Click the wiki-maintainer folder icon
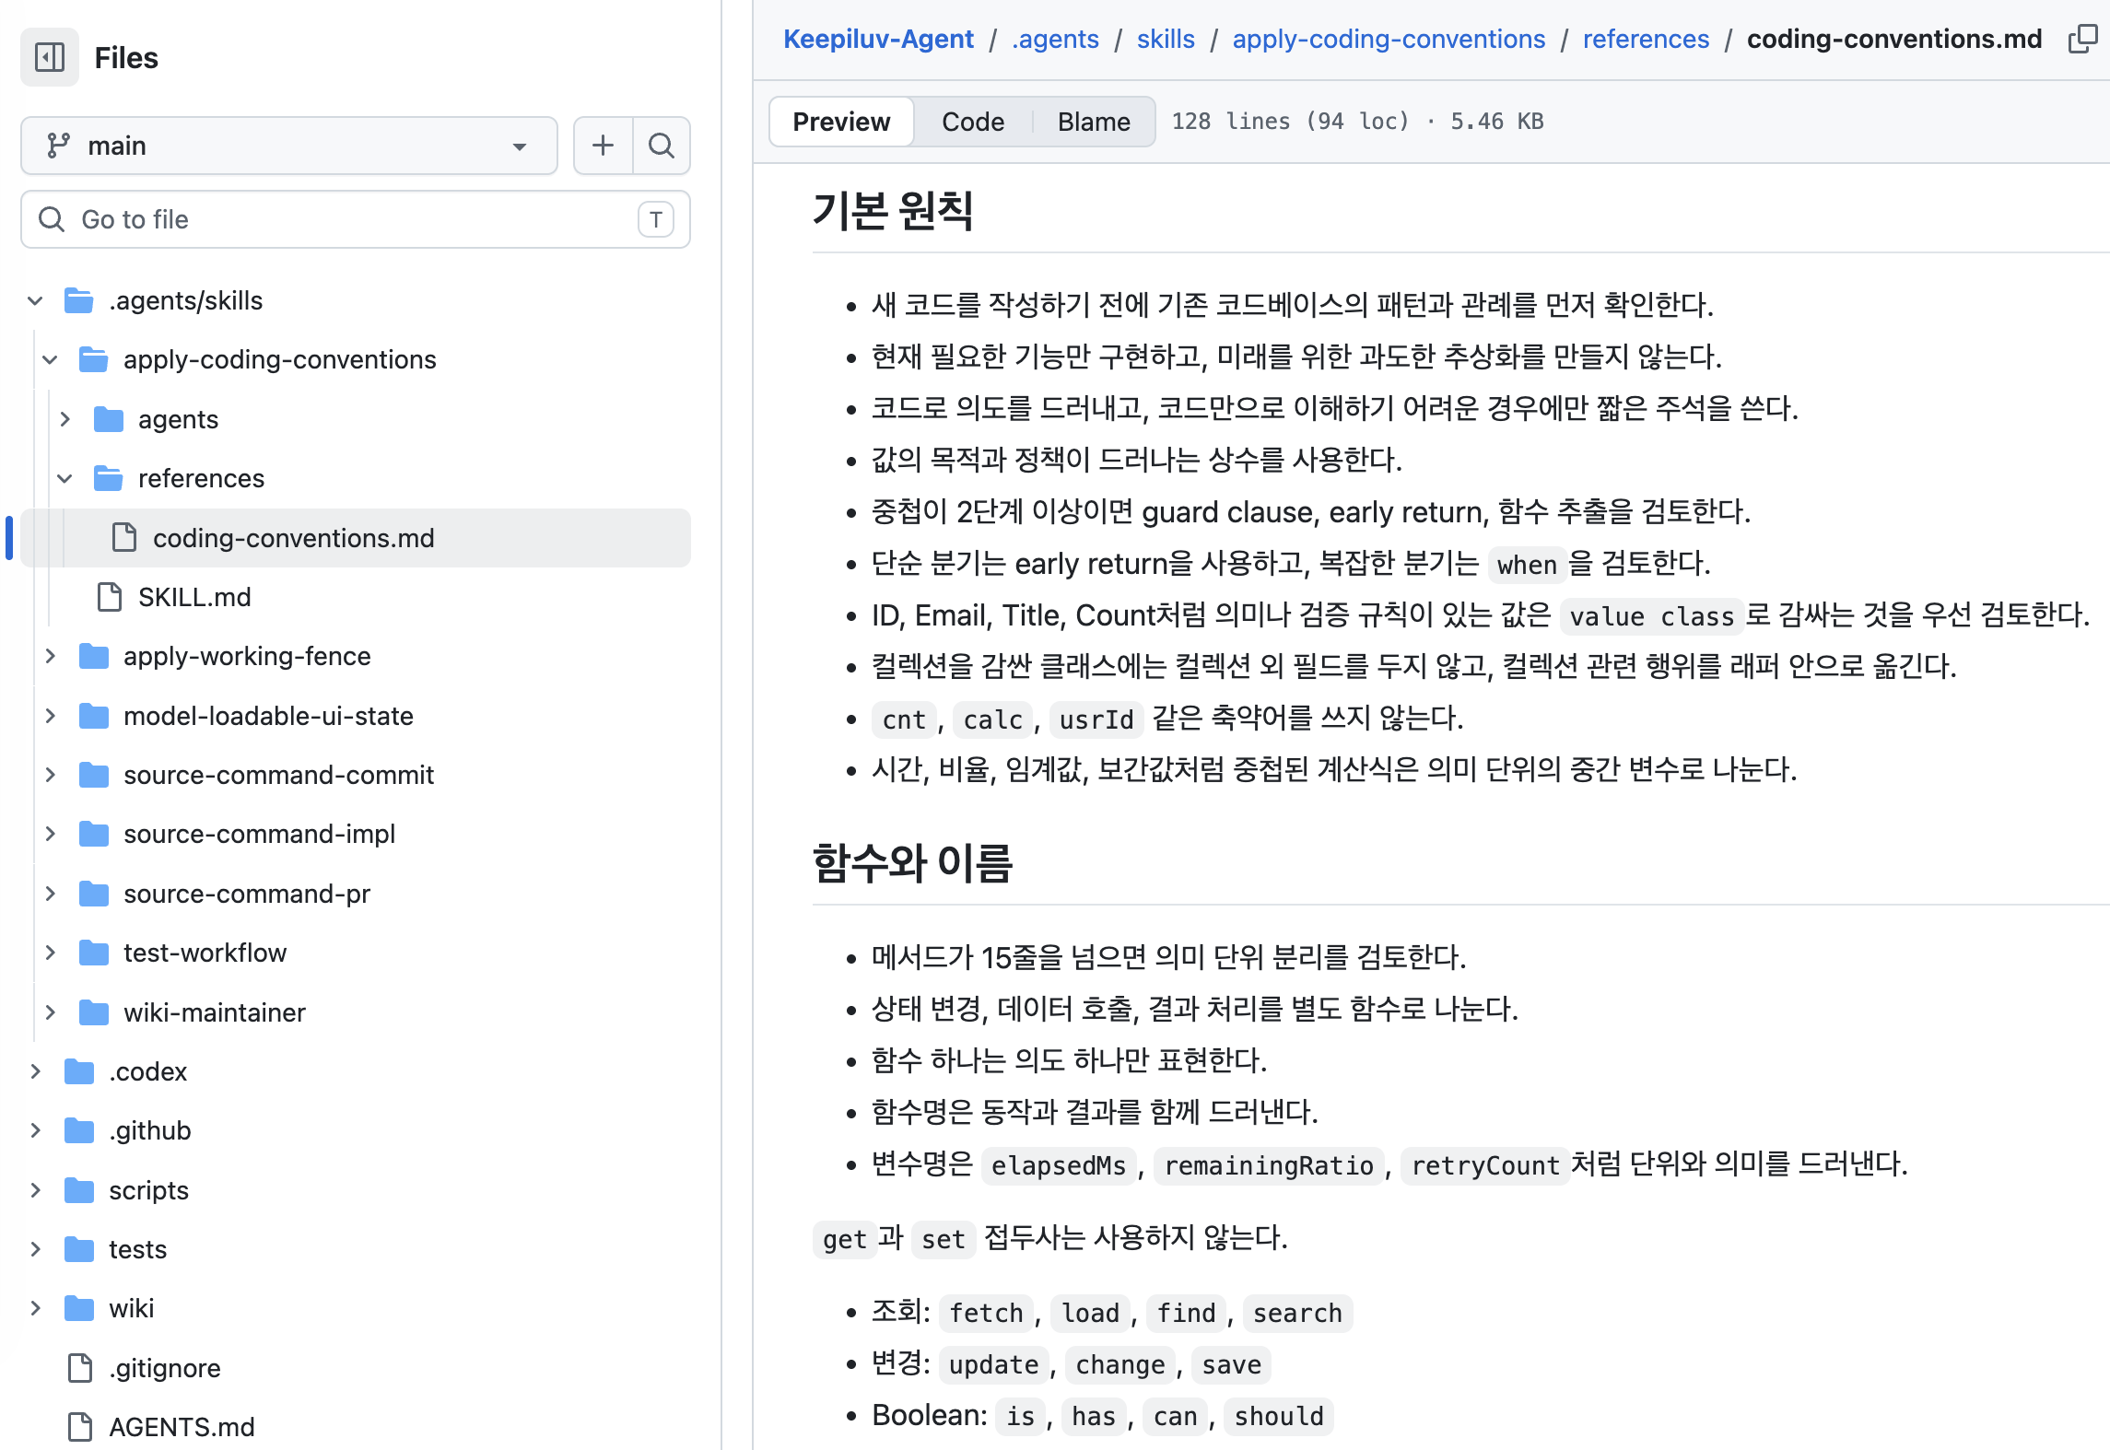This screenshot has width=2110, height=1450. click(94, 1012)
